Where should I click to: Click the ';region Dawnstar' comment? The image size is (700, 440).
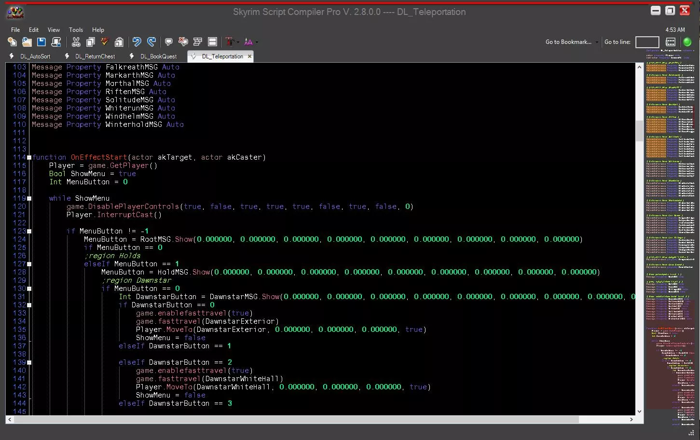point(136,280)
